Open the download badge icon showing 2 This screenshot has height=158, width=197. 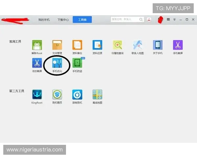149,19
